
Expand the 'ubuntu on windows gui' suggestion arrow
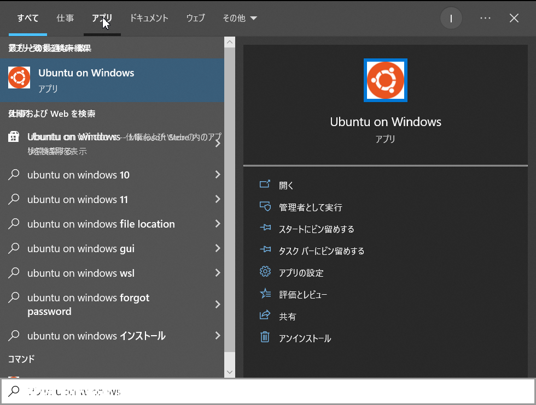click(x=218, y=248)
